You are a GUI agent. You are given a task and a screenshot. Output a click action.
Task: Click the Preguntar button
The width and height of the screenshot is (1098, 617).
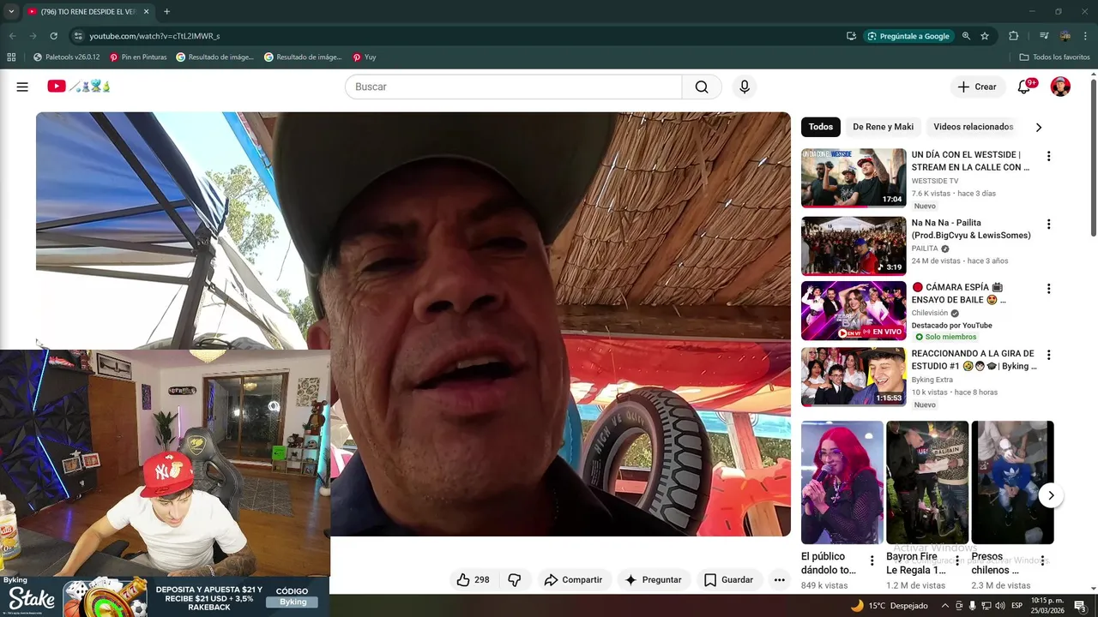653,580
